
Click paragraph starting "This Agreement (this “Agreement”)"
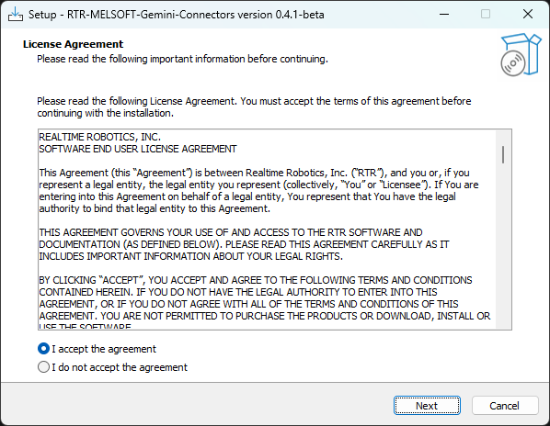click(258, 190)
